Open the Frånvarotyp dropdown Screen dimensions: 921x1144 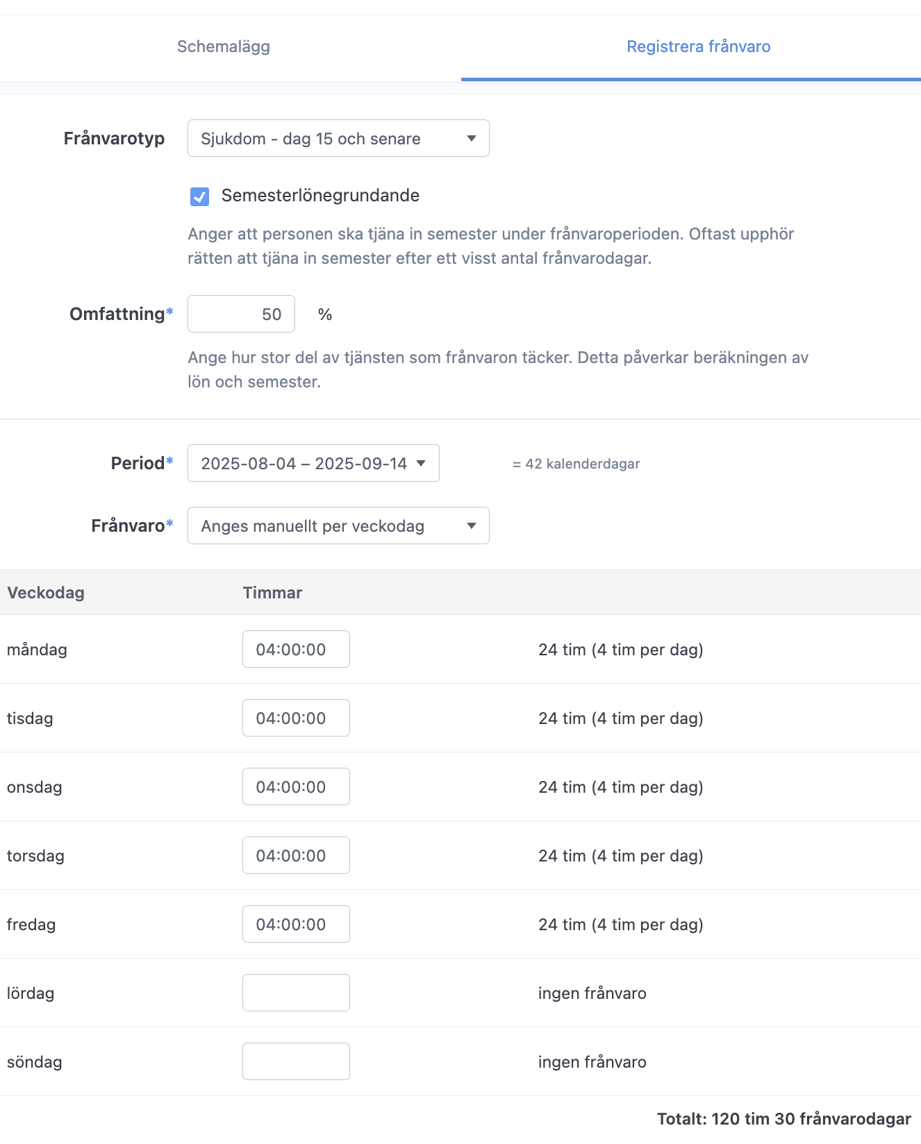point(338,138)
